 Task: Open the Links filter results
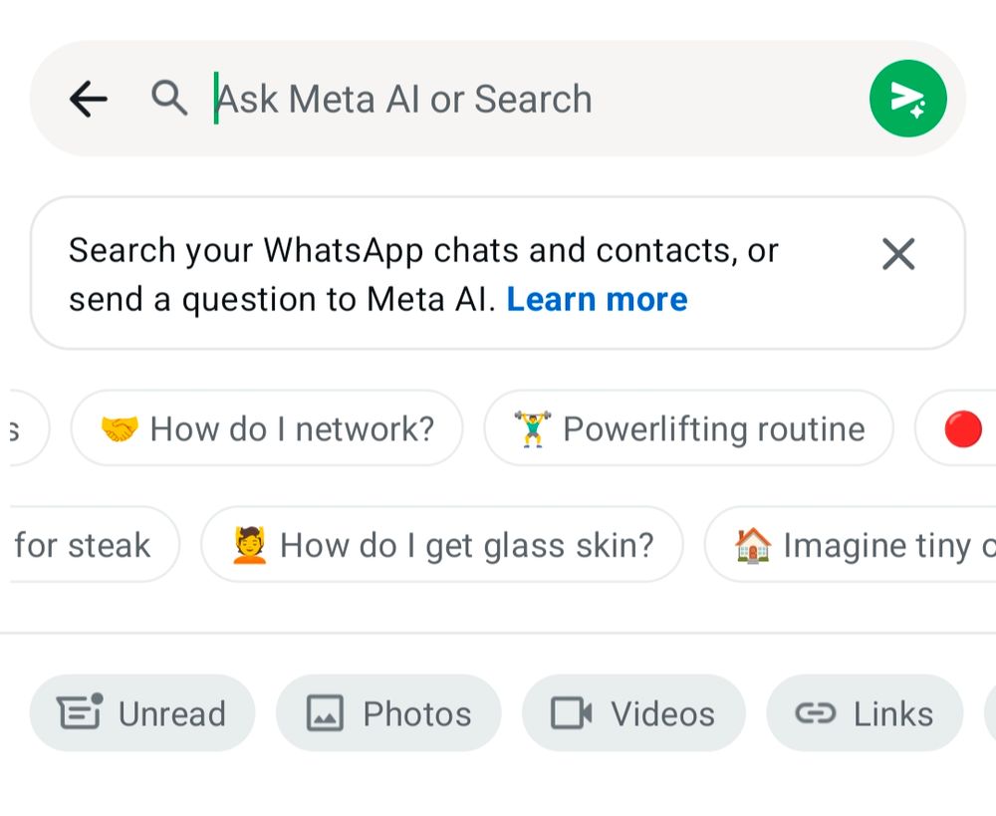[x=865, y=713]
